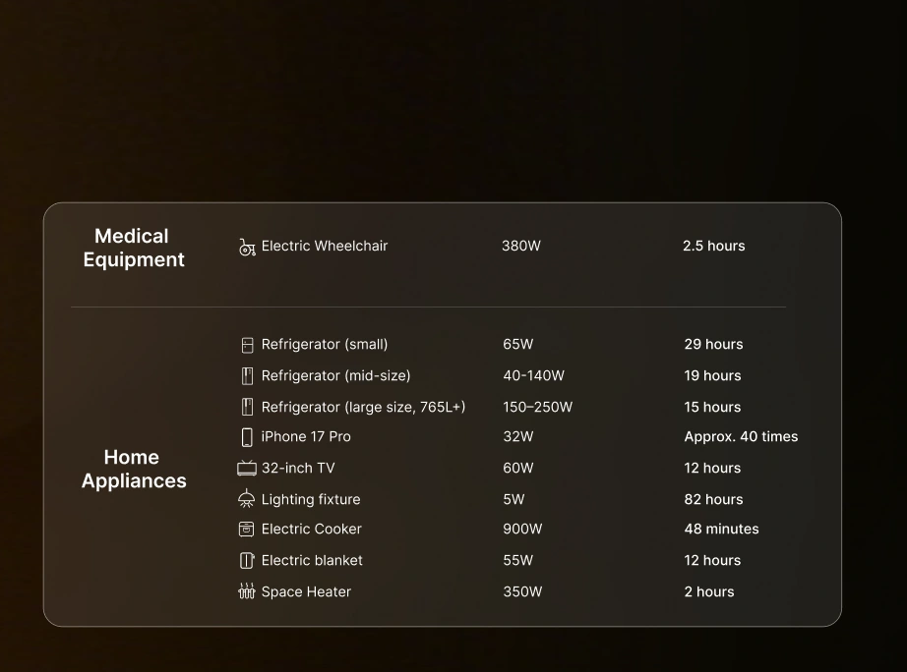Click the iPhone 17 Pro phone icon
The width and height of the screenshot is (907, 672).
coord(247,437)
